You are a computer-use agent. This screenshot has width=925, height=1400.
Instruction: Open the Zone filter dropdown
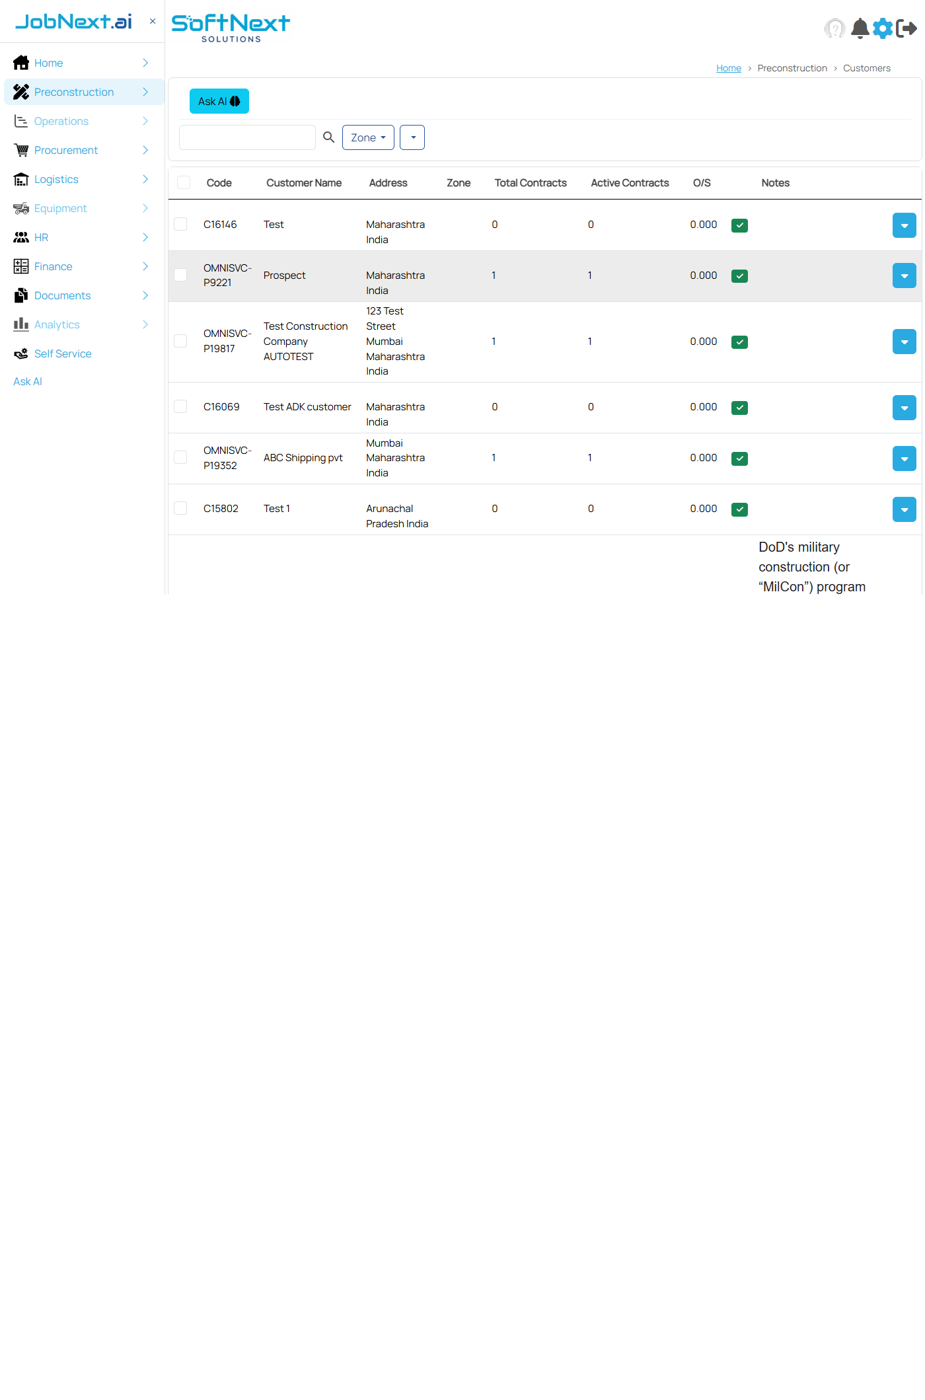coord(368,137)
